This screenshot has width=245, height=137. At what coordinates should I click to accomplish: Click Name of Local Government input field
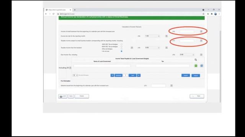[102, 66]
